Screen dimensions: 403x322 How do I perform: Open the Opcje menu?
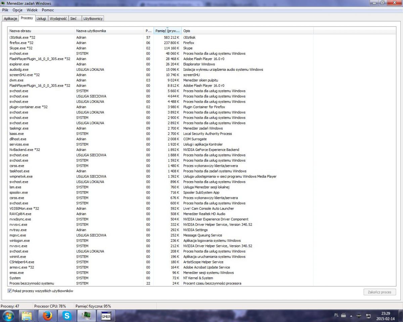(x=17, y=10)
